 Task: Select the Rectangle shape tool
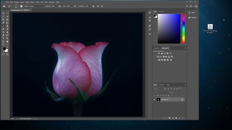pos(3,42)
